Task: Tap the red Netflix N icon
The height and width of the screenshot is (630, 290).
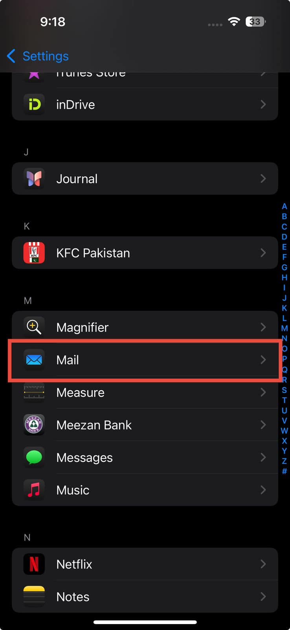Action: [x=34, y=564]
